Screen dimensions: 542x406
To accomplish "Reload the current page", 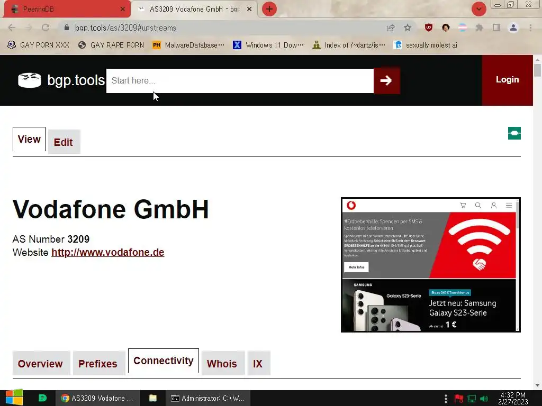I will pyautogui.click(x=46, y=27).
